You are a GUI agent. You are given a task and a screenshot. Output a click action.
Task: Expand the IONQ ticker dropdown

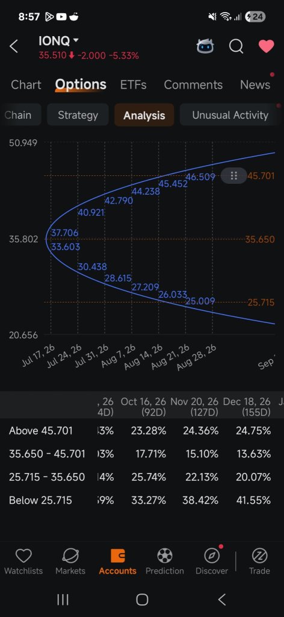tap(76, 40)
